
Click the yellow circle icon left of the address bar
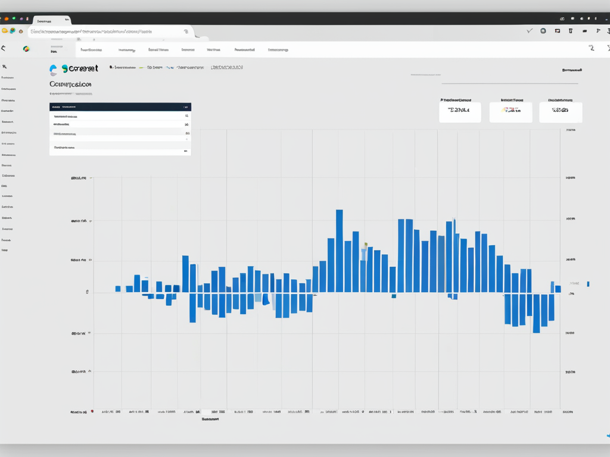[x=5, y=31]
